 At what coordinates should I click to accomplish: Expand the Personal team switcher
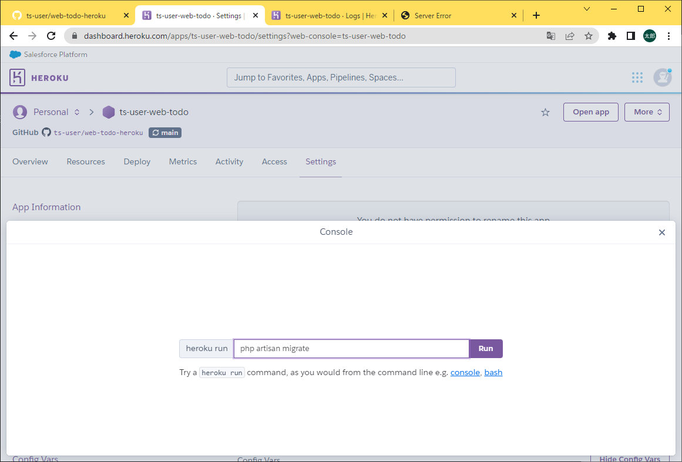77,112
